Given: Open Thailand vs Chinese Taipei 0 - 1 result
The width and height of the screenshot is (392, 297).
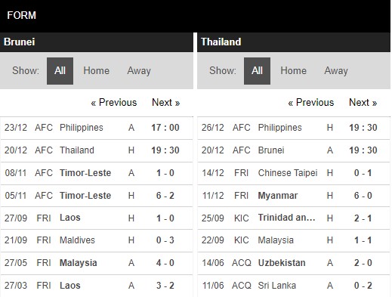Looking at the screenshot, I should click(x=294, y=173).
